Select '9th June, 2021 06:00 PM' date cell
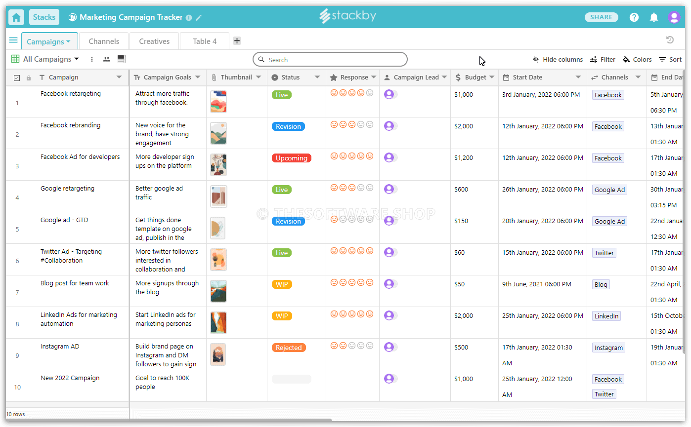691x427 pixels. [x=543, y=291]
